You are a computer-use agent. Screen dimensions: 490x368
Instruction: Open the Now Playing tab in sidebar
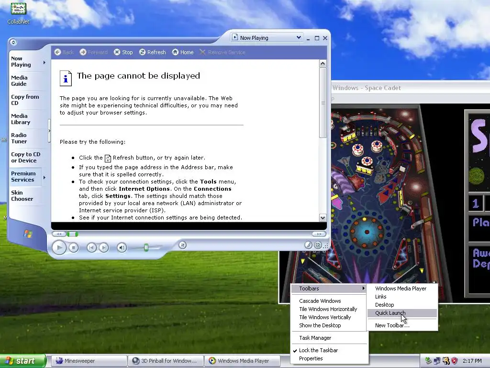point(21,62)
